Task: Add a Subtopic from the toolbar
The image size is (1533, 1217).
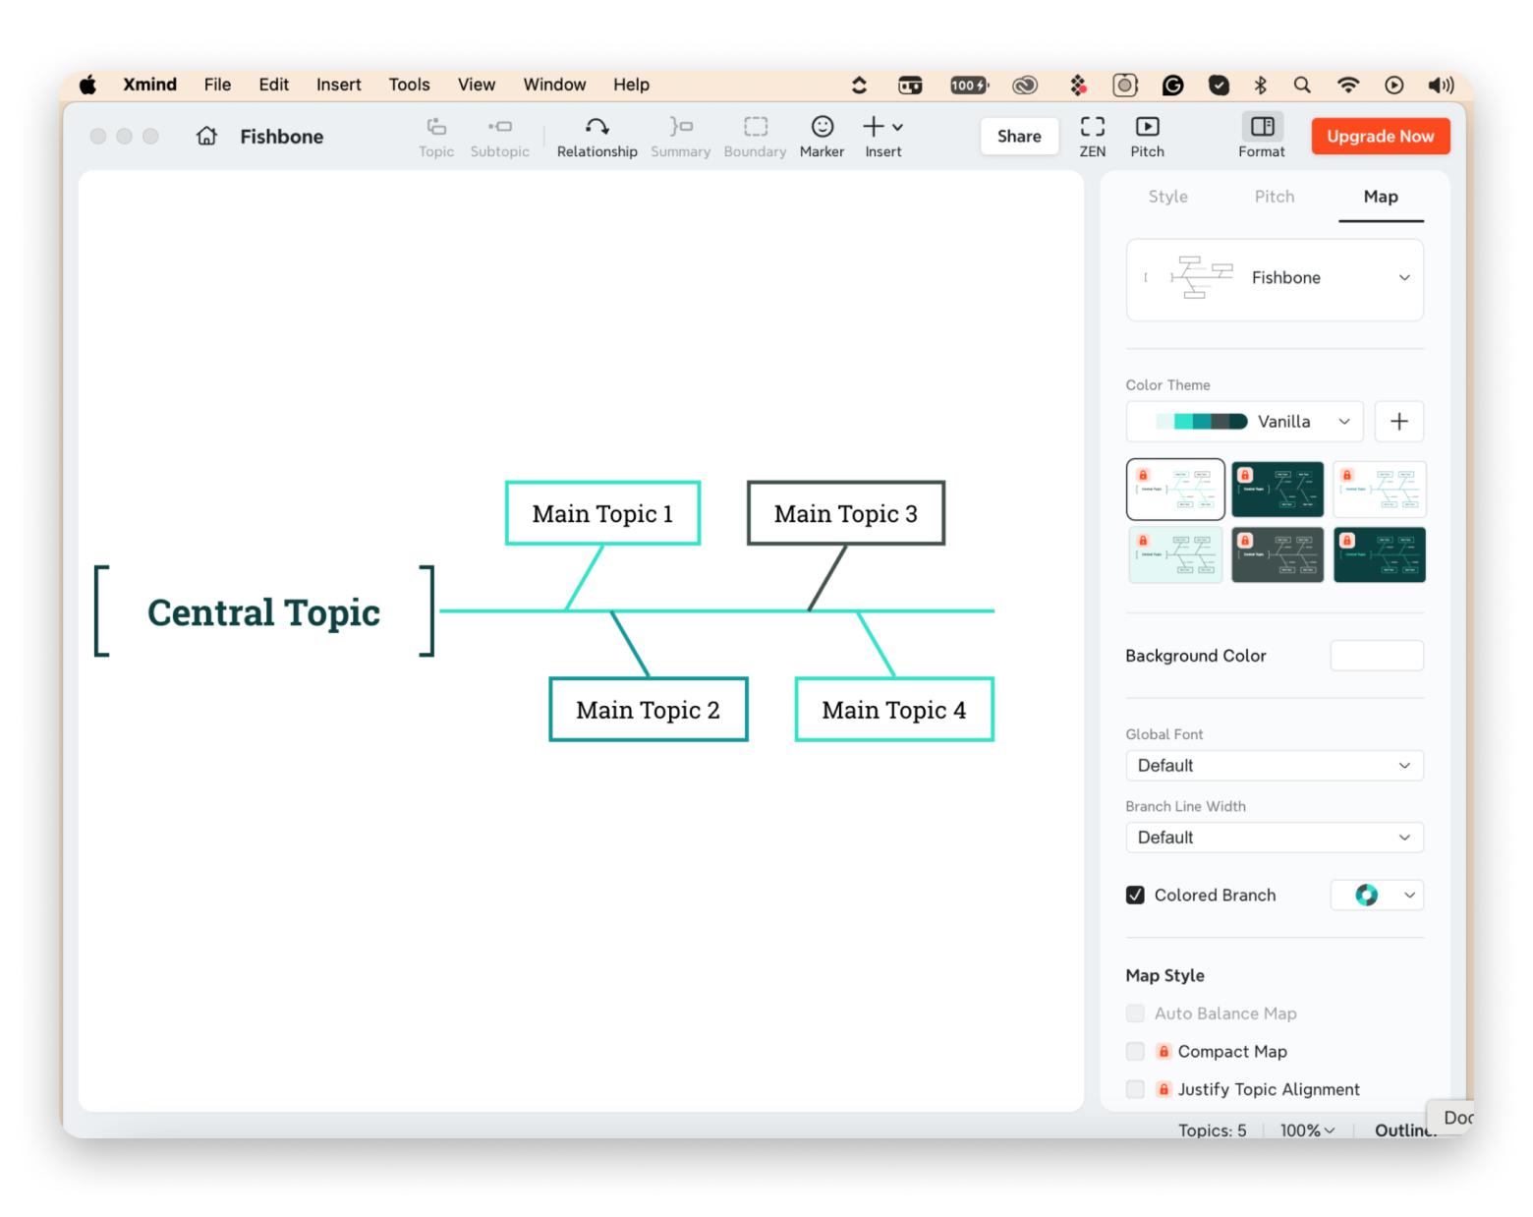Action: (x=499, y=137)
